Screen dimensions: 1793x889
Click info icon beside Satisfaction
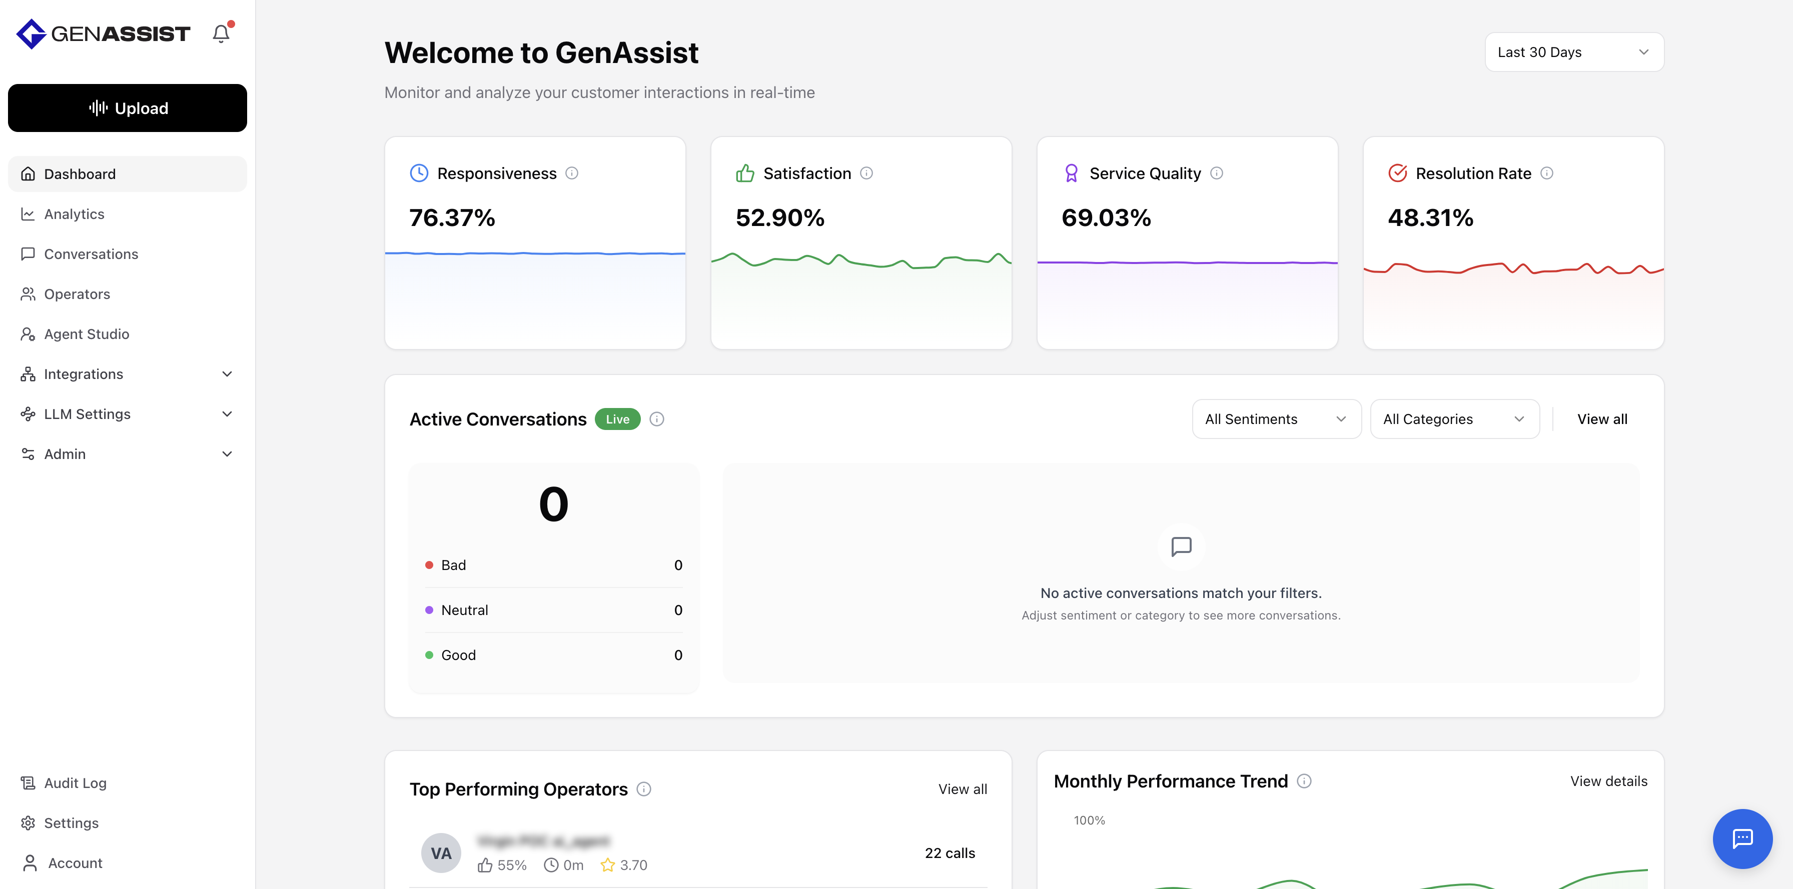point(866,173)
